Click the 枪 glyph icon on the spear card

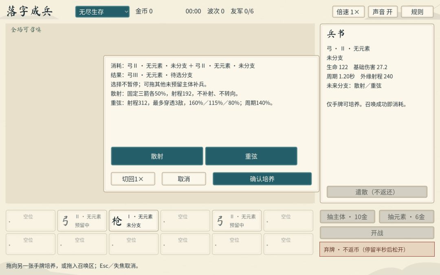[117, 221]
